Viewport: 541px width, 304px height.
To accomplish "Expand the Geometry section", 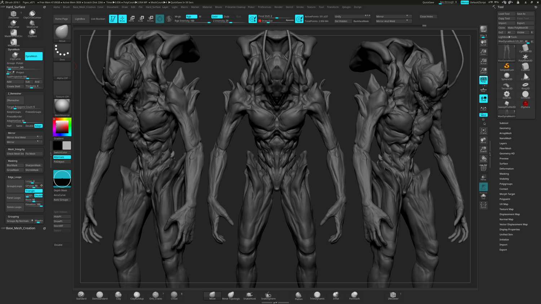I will tap(505, 128).
